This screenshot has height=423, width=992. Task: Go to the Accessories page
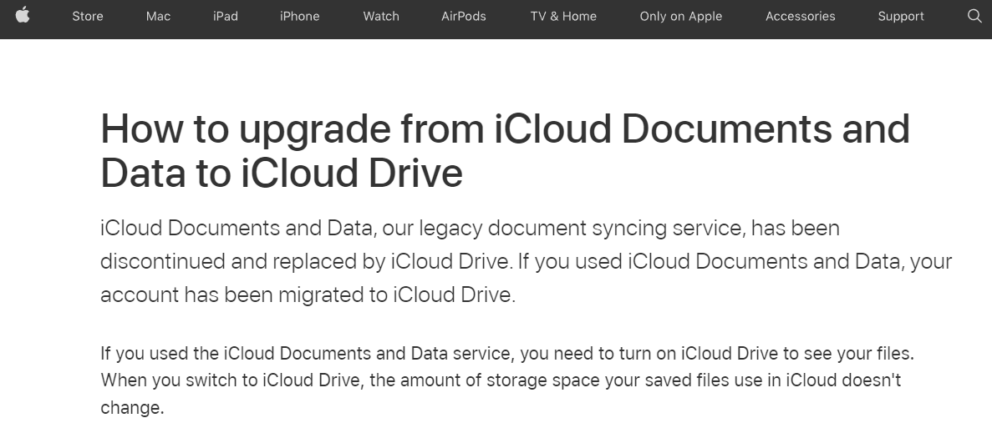(801, 17)
